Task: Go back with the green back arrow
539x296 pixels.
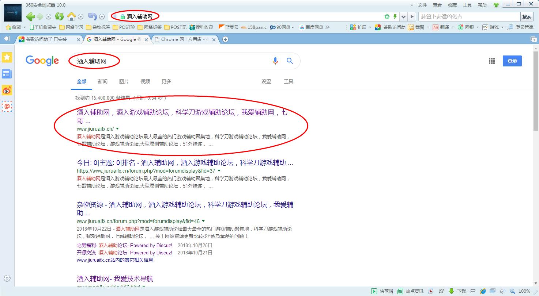Action: (x=30, y=16)
